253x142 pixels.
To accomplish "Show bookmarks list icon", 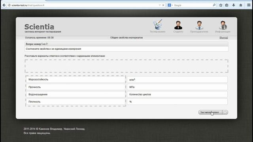I will coord(227,5).
